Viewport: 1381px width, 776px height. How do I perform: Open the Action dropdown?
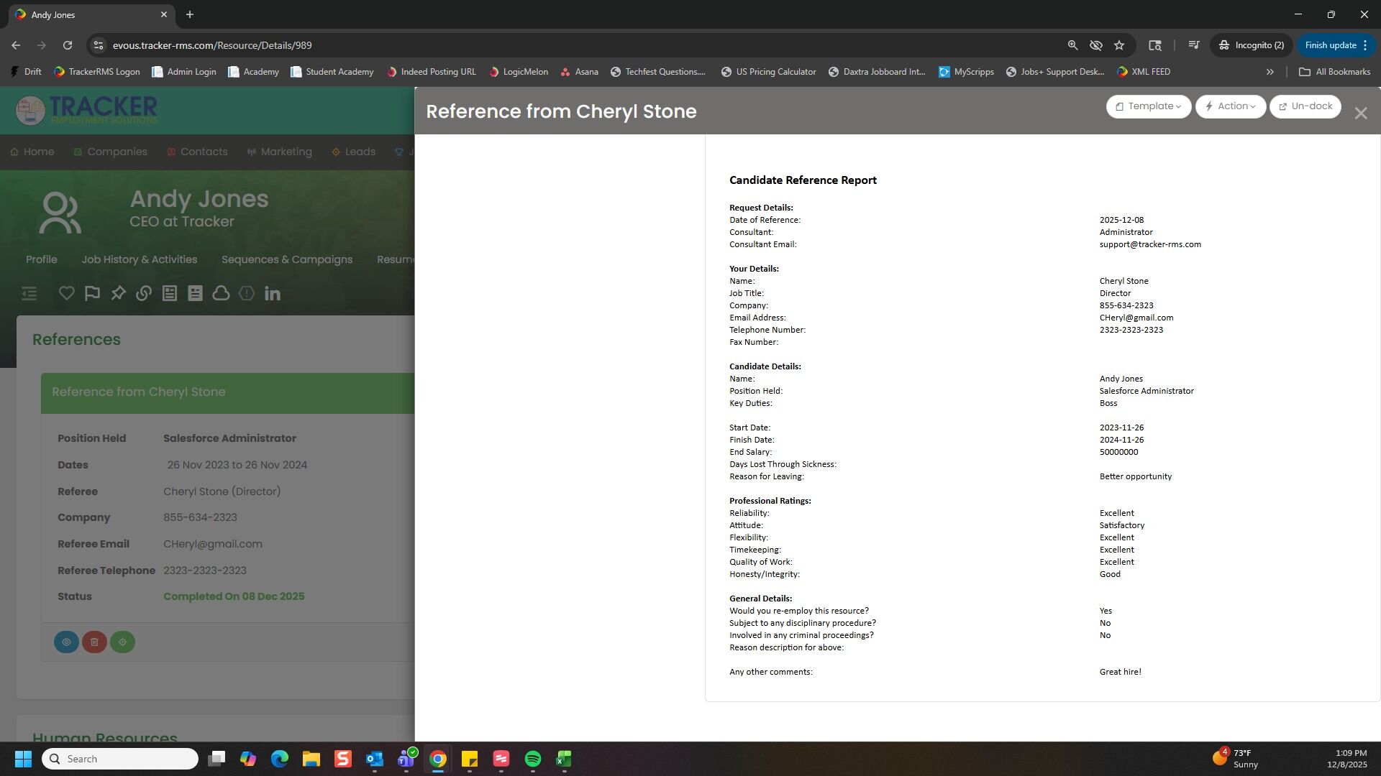(x=1230, y=106)
